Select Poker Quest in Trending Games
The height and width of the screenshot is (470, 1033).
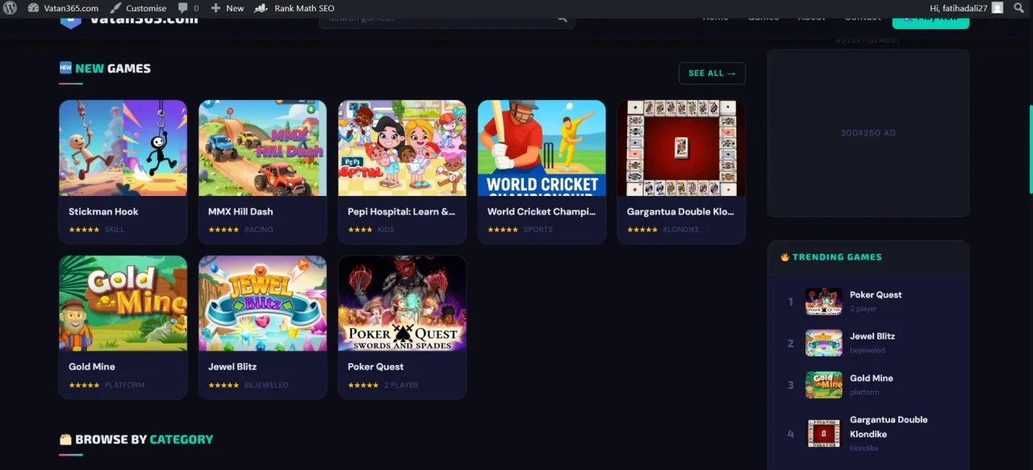pyautogui.click(x=868, y=302)
